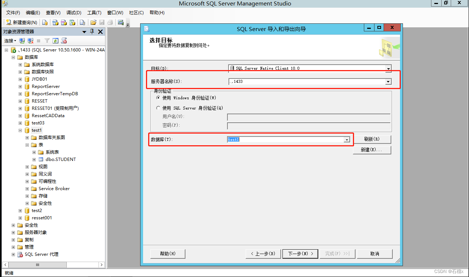Click the Filter funnel icon
Image resolution: width=469 pixels, height=277 pixels.
point(47,41)
